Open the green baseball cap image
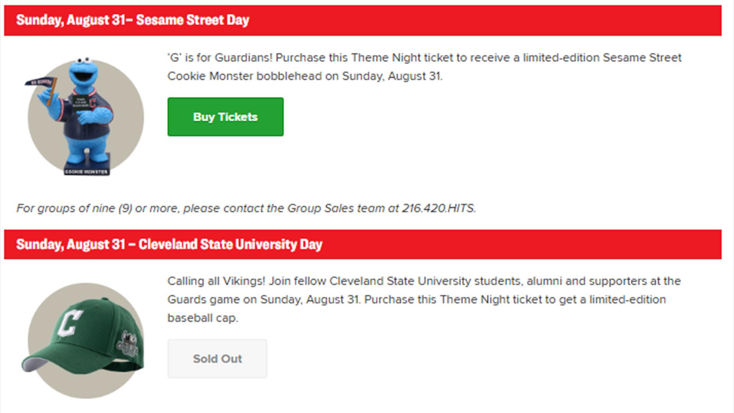This screenshot has width=734, height=413. [83, 341]
